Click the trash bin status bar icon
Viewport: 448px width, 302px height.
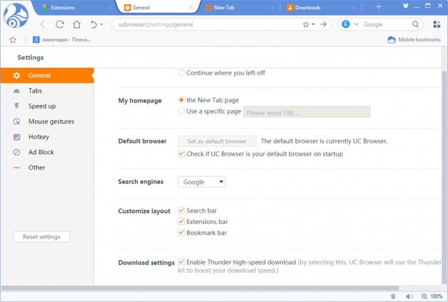[x=393, y=297]
